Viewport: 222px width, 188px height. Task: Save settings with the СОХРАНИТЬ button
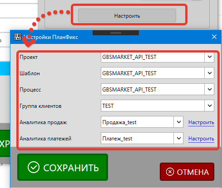(63, 167)
